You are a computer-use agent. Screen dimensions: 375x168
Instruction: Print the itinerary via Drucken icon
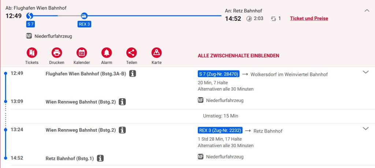57,53
